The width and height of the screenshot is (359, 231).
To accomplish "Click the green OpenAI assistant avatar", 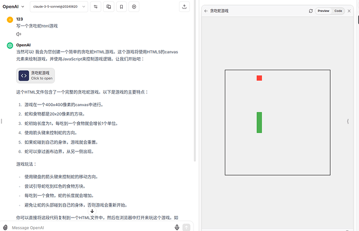I will coord(10,46).
